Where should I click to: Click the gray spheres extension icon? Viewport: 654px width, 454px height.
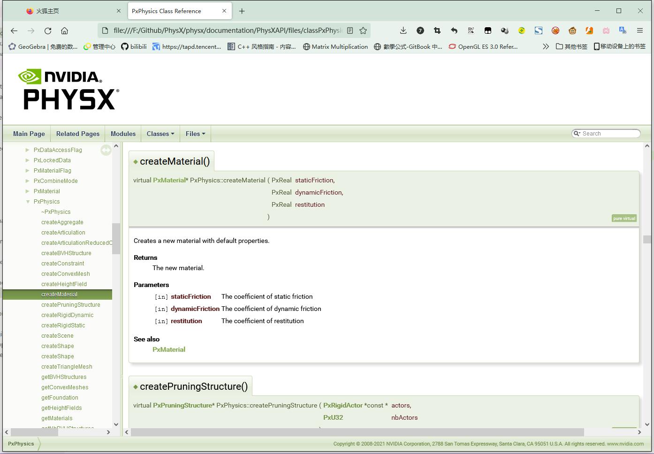(505, 30)
